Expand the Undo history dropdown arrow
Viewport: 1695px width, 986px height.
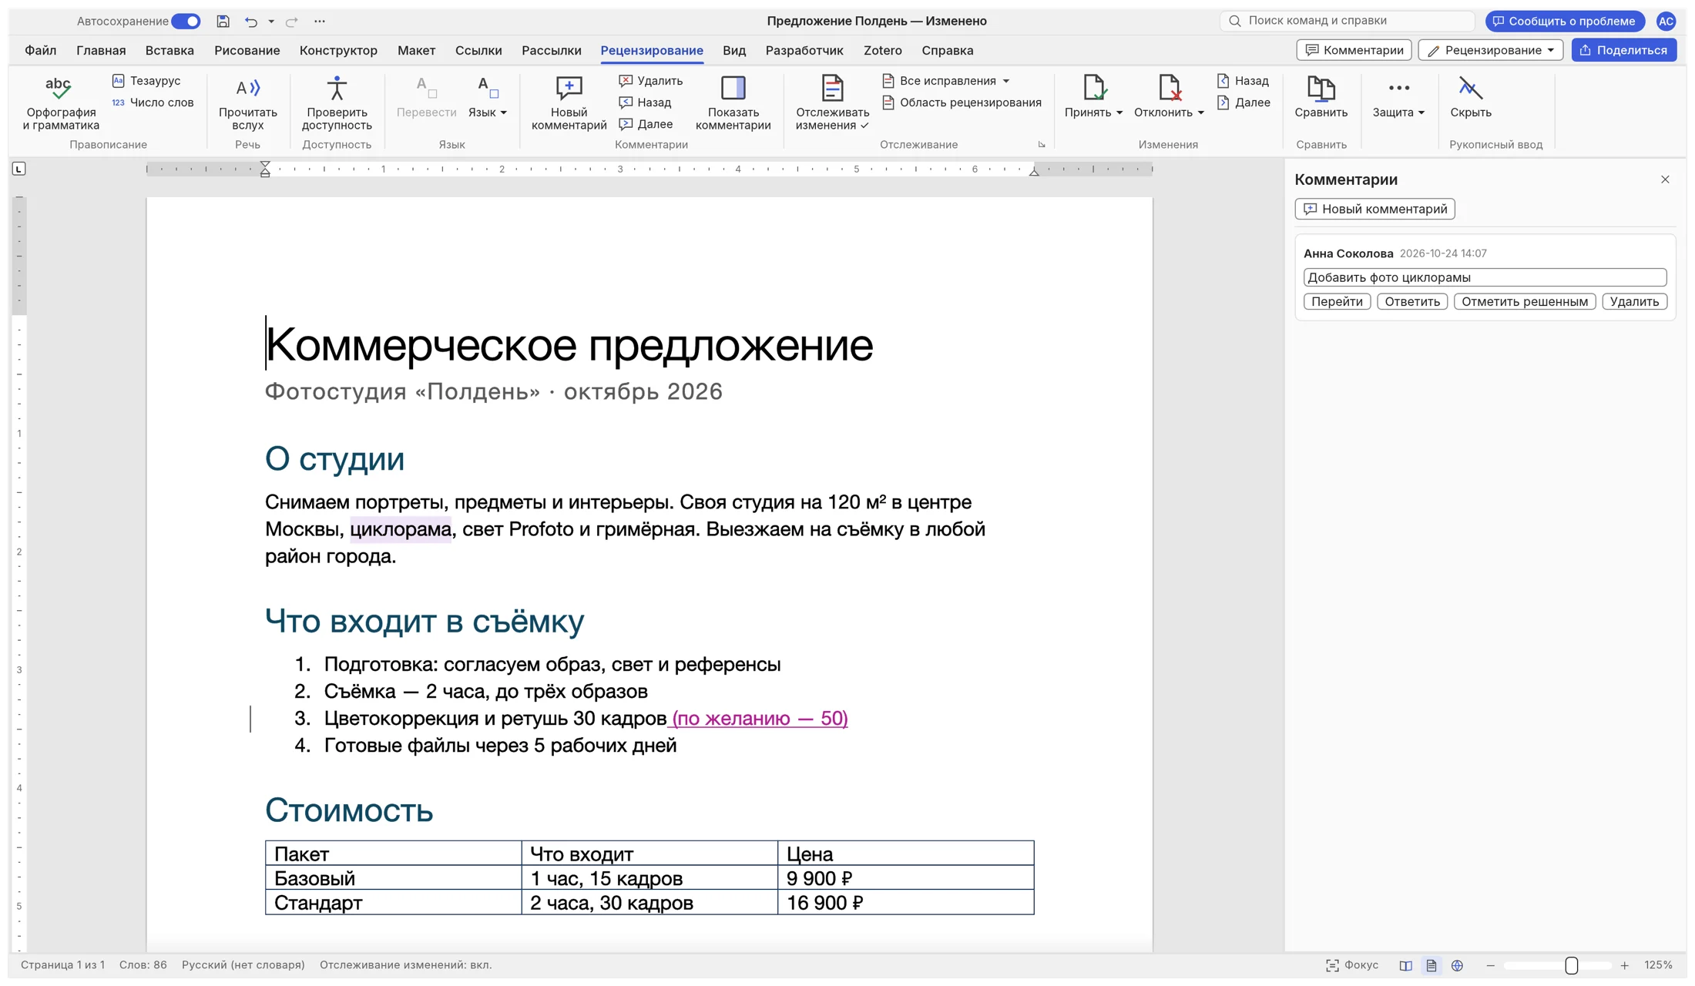(271, 21)
